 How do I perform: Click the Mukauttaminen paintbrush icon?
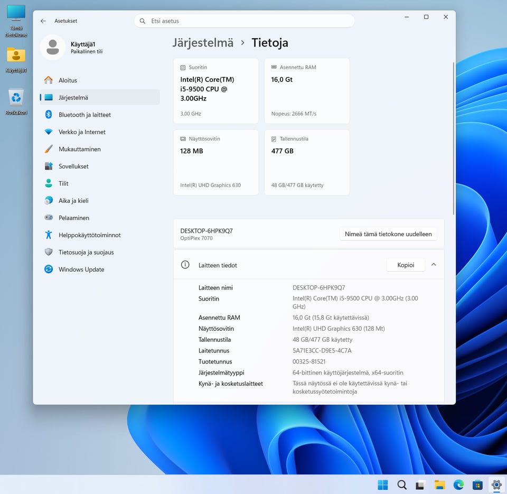point(49,149)
